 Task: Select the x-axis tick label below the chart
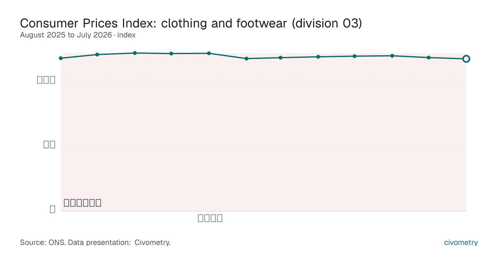[210, 218]
